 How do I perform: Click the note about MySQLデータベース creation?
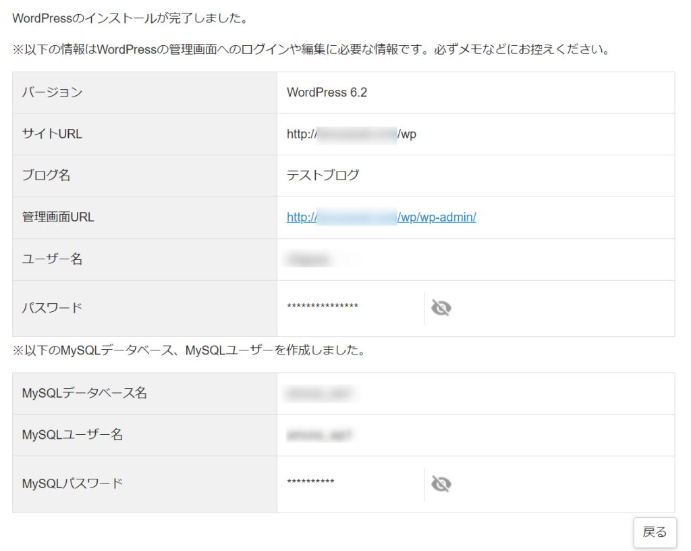coord(190,350)
